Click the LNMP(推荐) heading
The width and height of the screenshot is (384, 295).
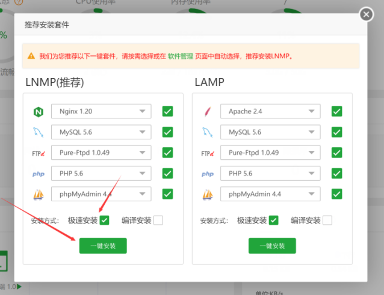pos(55,82)
